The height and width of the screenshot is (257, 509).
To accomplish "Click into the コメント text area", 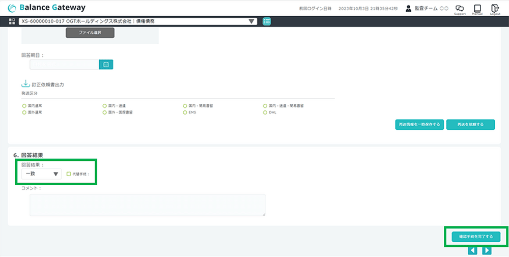I will (147, 205).
